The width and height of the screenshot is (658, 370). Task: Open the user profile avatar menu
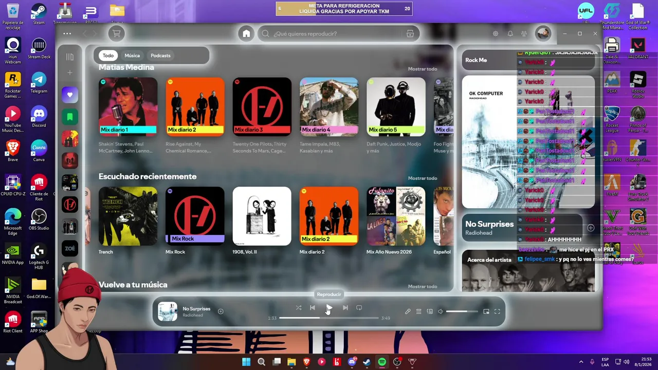click(x=543, y=33)
